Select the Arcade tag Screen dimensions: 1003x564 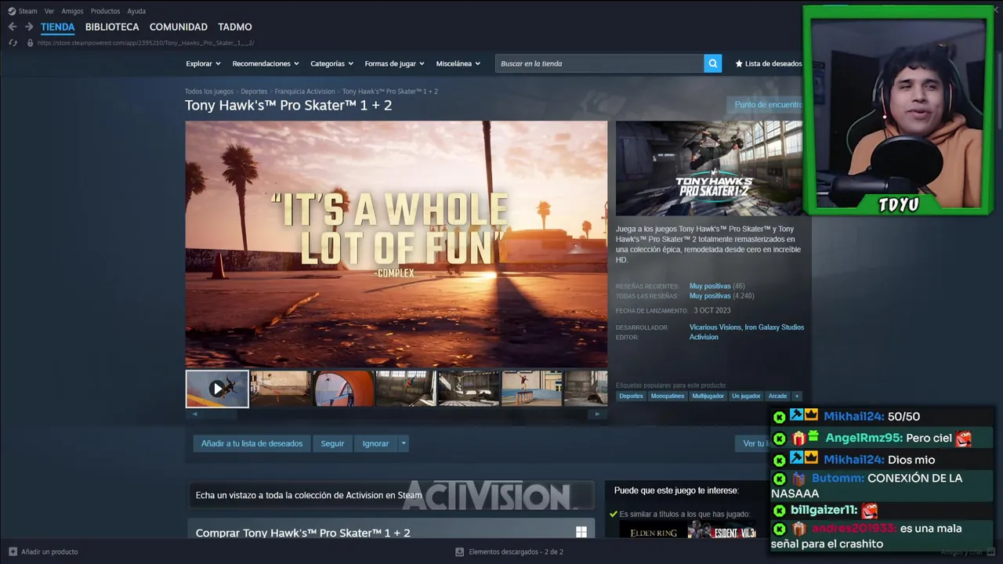pyautogui.click(x=777, y=396)
